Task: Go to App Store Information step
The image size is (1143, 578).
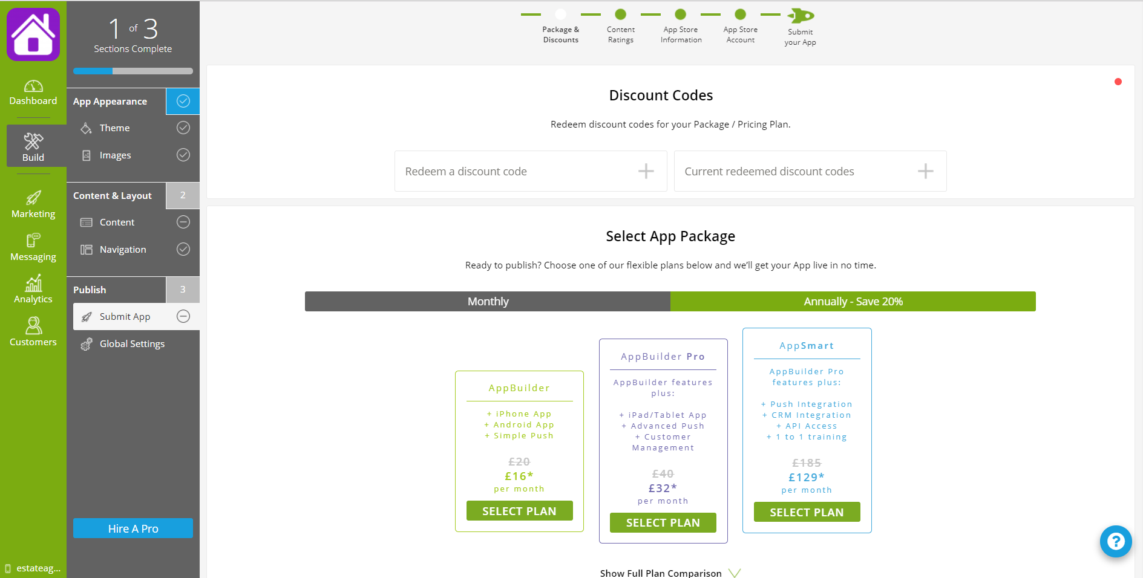Action: click(681, 26)
